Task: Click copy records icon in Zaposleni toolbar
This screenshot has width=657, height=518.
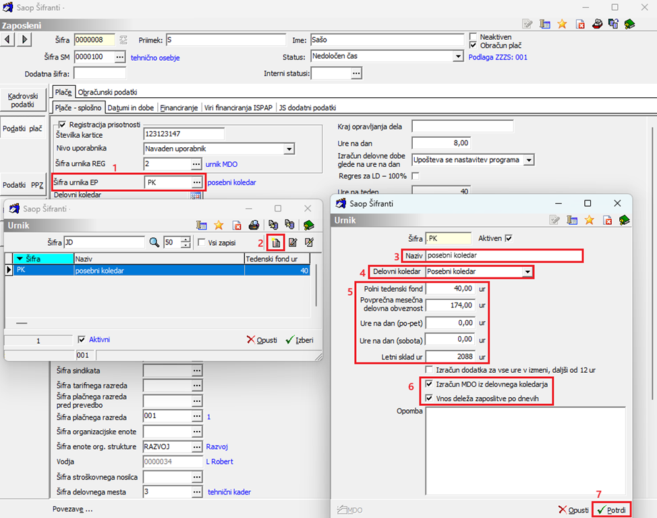Action: (613, 24)
